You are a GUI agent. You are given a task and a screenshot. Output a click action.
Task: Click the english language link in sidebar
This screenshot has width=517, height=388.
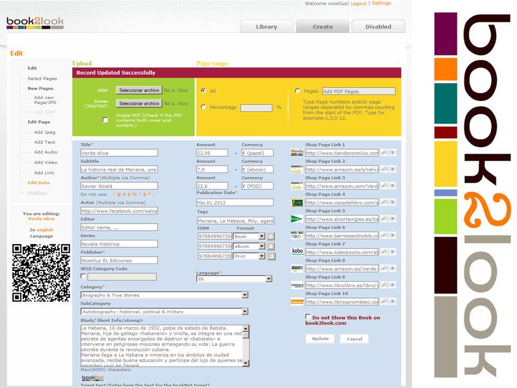point(45,230)
